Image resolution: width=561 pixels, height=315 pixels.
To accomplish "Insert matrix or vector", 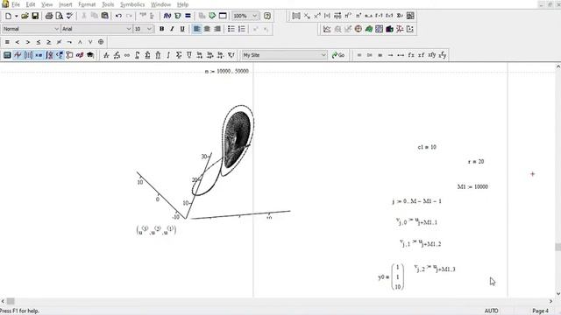I will [x=296, y=16].
